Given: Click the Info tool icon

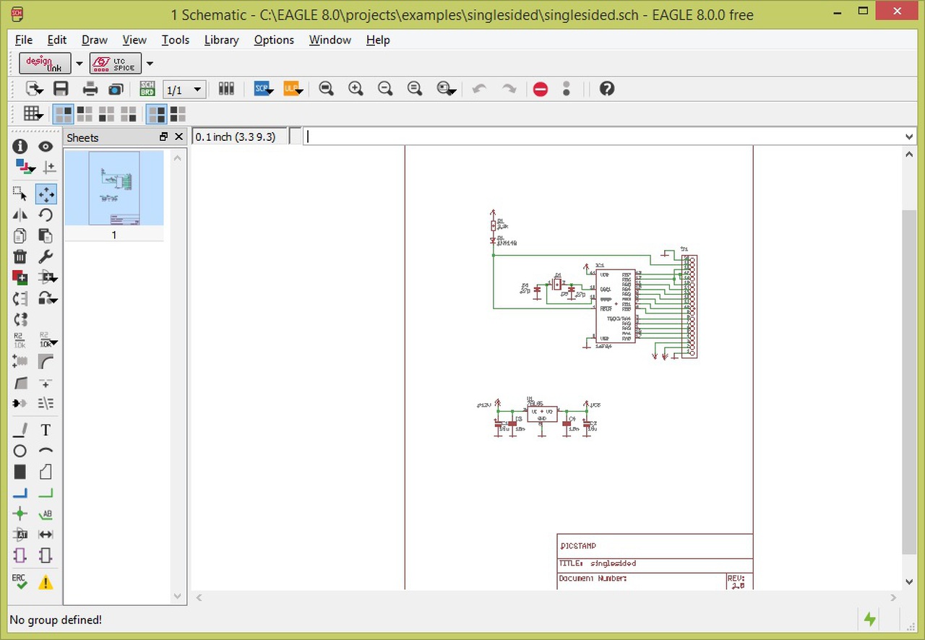Looking at the screenshot, I should 20,147.
